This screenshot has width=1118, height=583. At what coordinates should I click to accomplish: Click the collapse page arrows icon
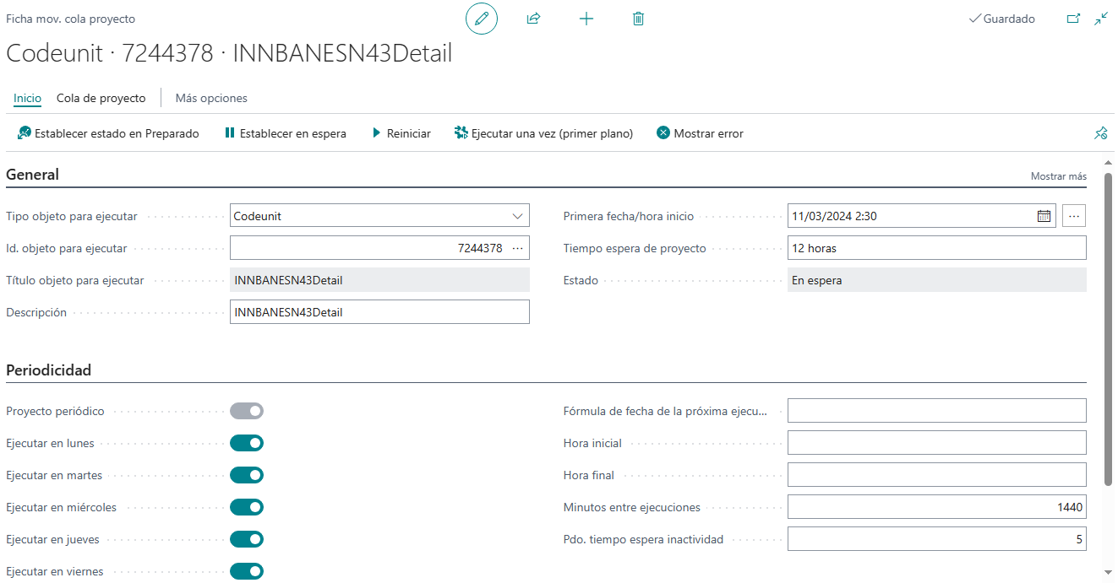[1101, 19]
